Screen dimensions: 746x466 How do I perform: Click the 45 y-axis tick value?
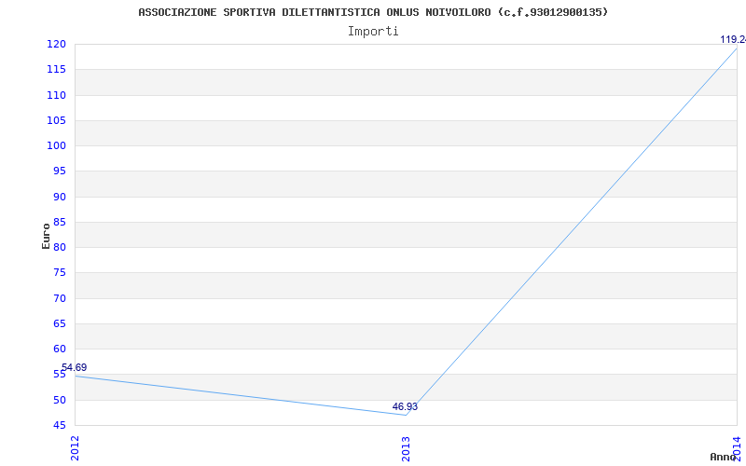click(x=59, y=425)
